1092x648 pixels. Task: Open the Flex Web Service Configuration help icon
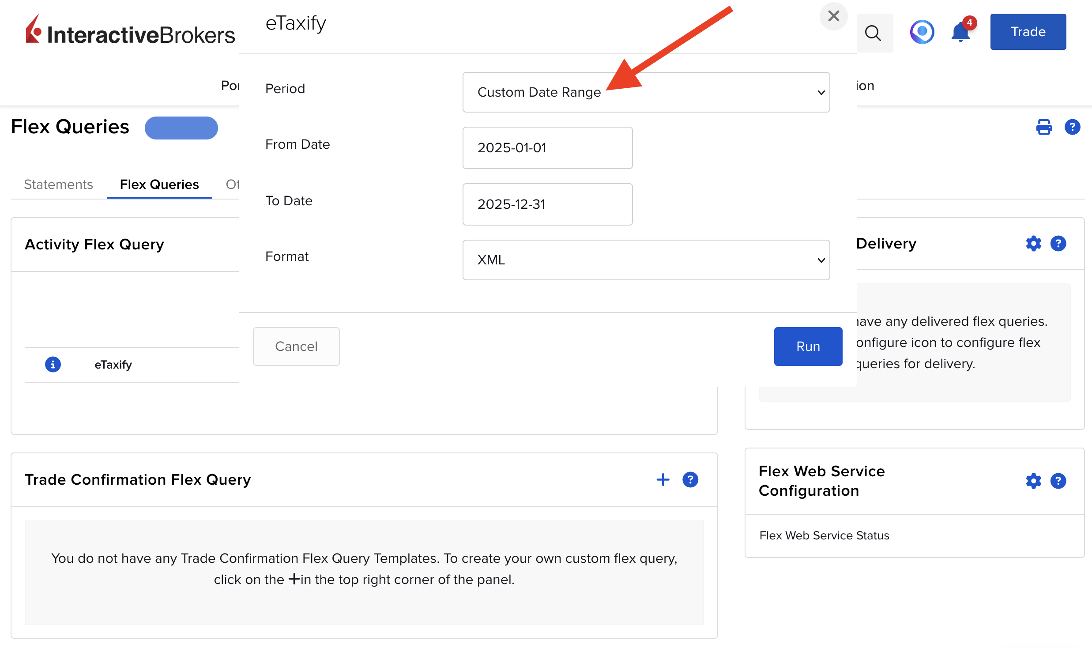pos(1058,481)
